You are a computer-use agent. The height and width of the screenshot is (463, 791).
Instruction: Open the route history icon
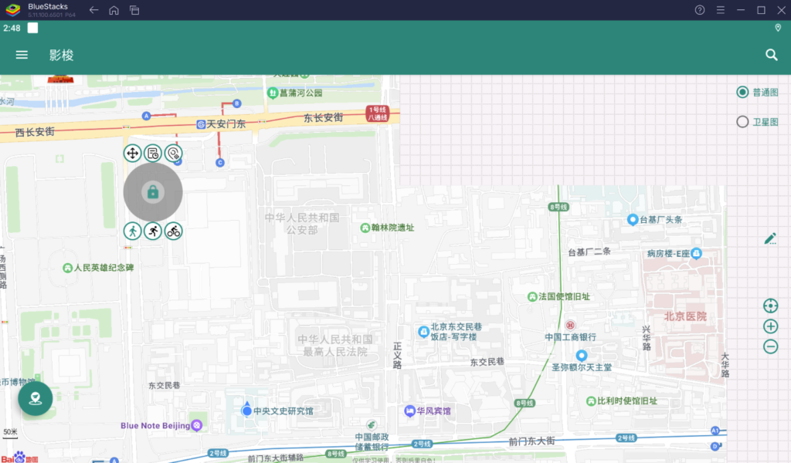click(152, 153)
